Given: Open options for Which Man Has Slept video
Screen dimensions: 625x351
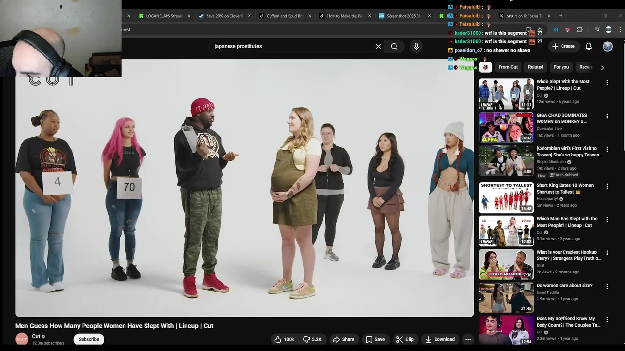Looking at the screenshot, I should pos(607,219).
